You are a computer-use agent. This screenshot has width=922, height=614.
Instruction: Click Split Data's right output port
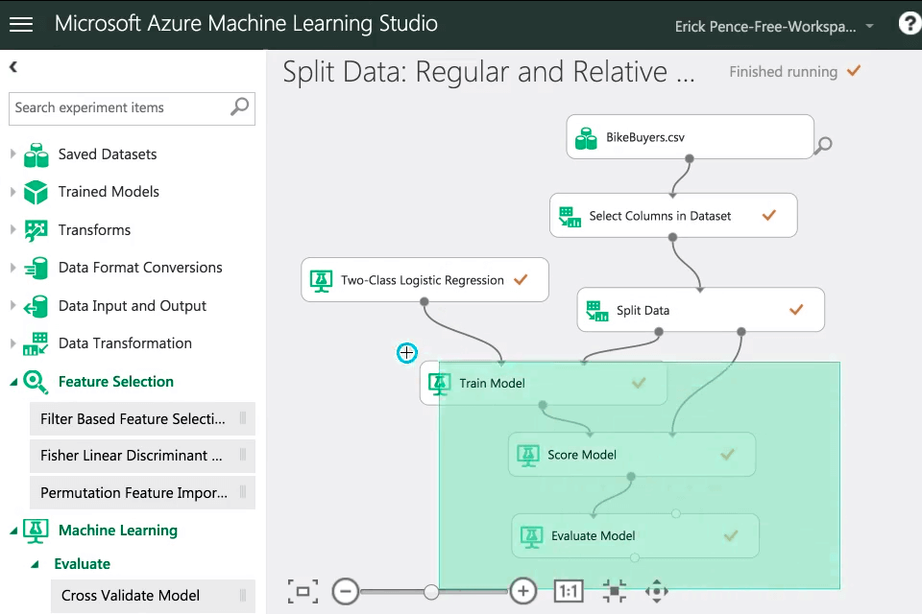[x=741, y=332]
